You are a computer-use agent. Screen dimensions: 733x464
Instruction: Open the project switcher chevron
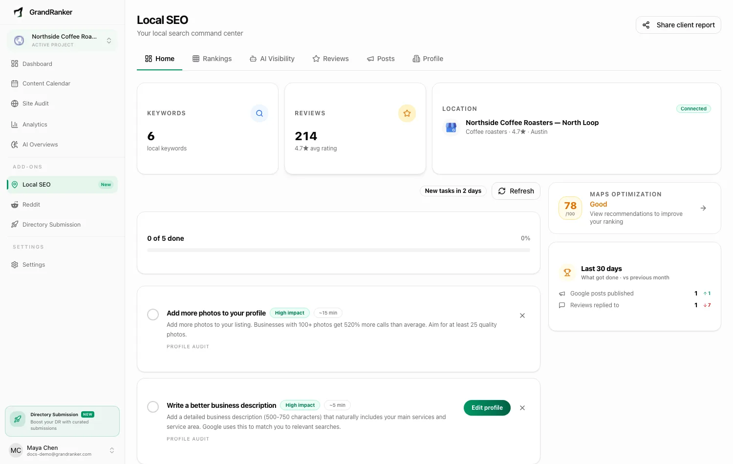point(109,41)
